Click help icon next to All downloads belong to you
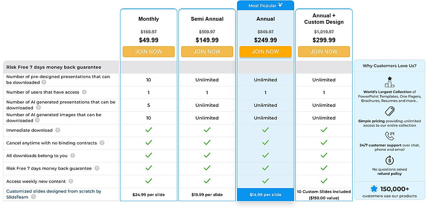This screenshot has width=426, height=208. click(x=72, y=156)
